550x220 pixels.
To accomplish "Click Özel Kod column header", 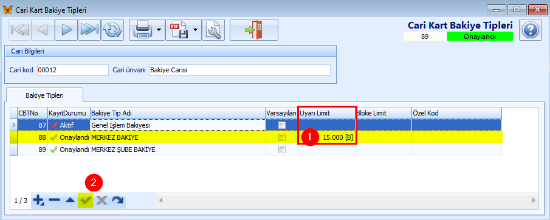I will tap(456, 113).
